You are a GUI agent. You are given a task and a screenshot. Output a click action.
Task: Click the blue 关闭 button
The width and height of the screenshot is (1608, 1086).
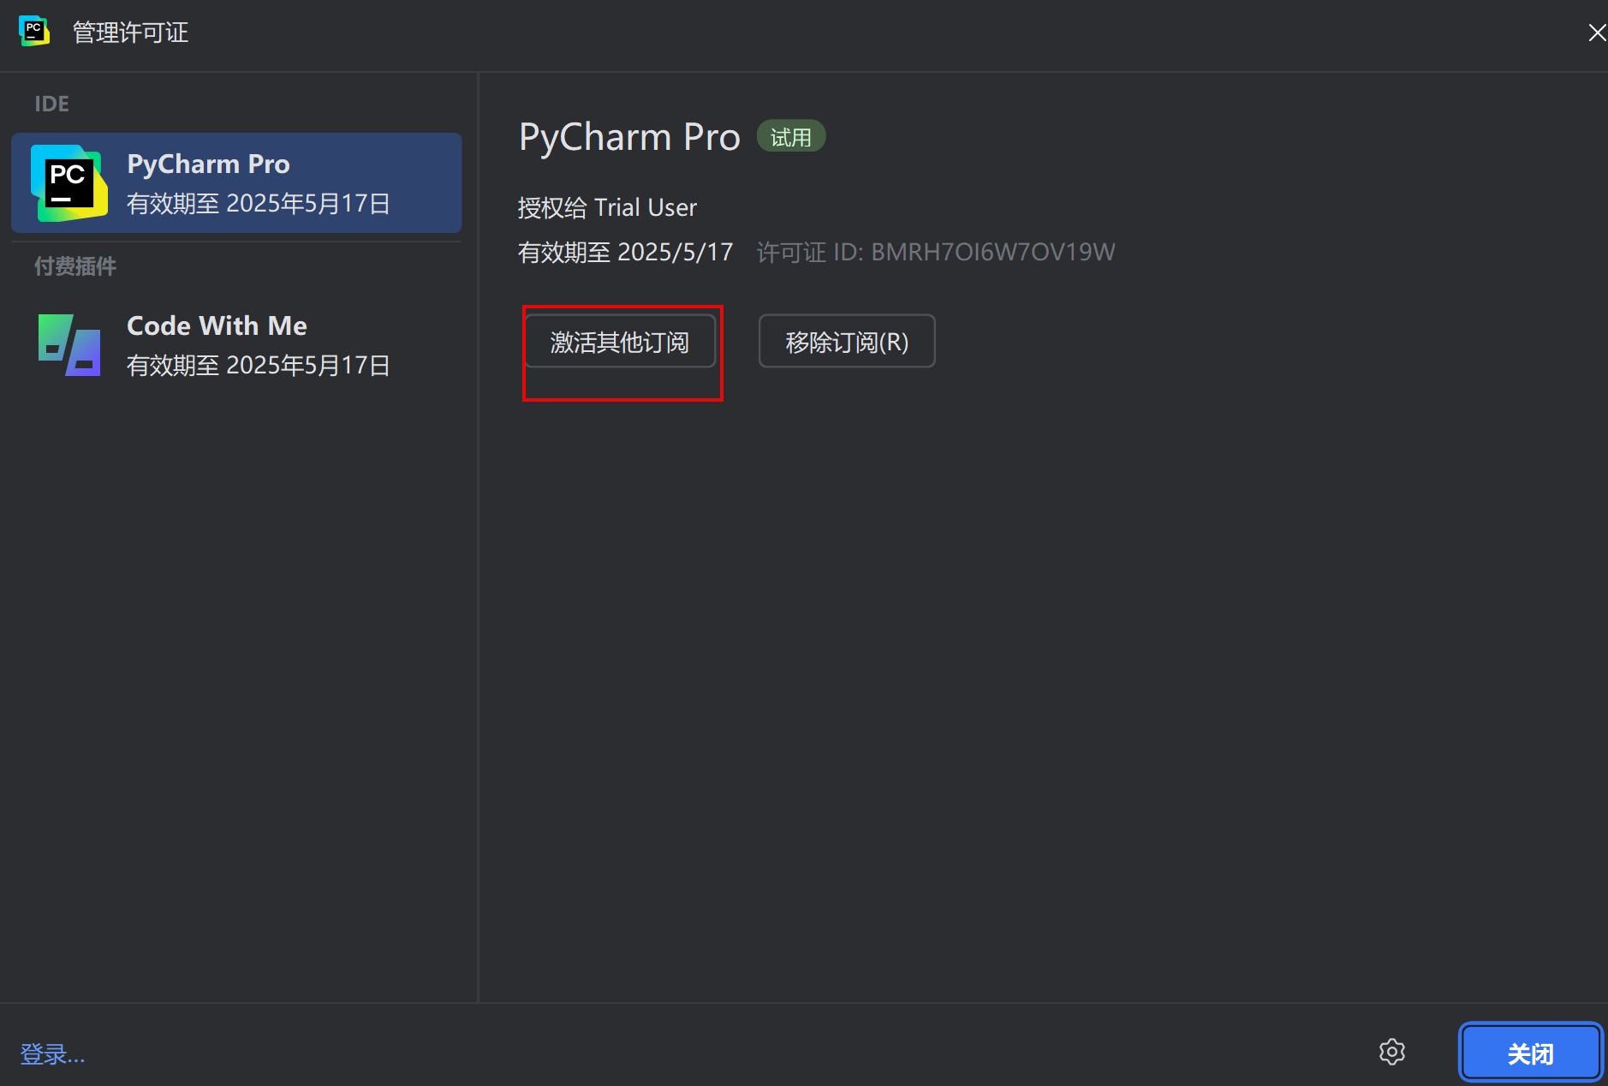click(1529, 1053)
